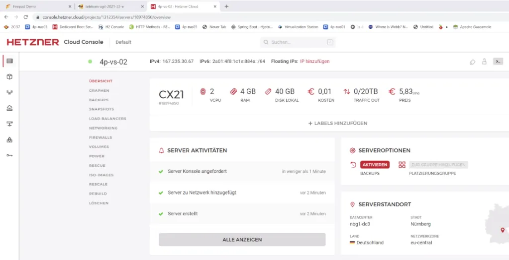Click the Serveroptionen gear icon

tap(353, 150)
